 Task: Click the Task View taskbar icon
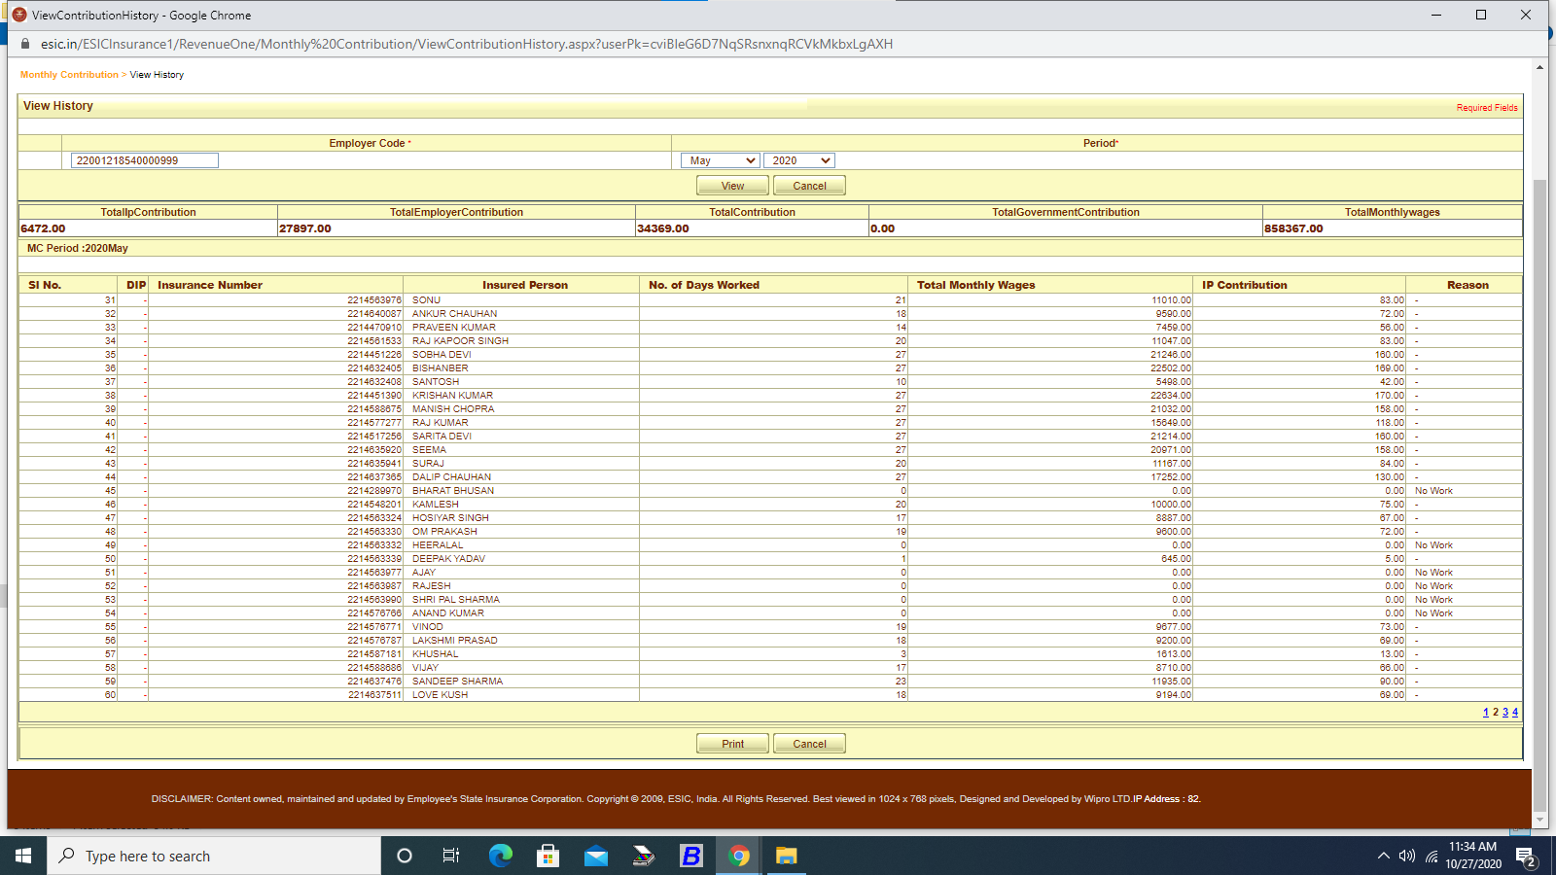tap(451, 856)
